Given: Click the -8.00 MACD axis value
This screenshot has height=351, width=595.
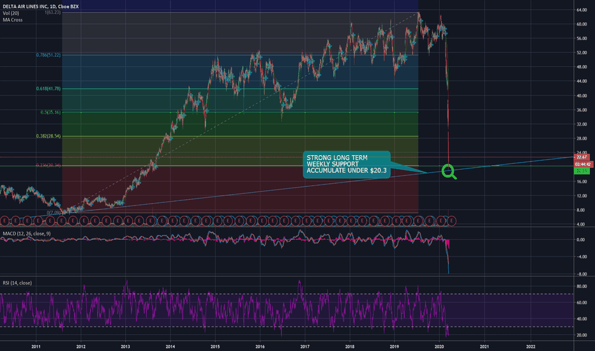Looking at the screenshot, I should click(582, 274).
